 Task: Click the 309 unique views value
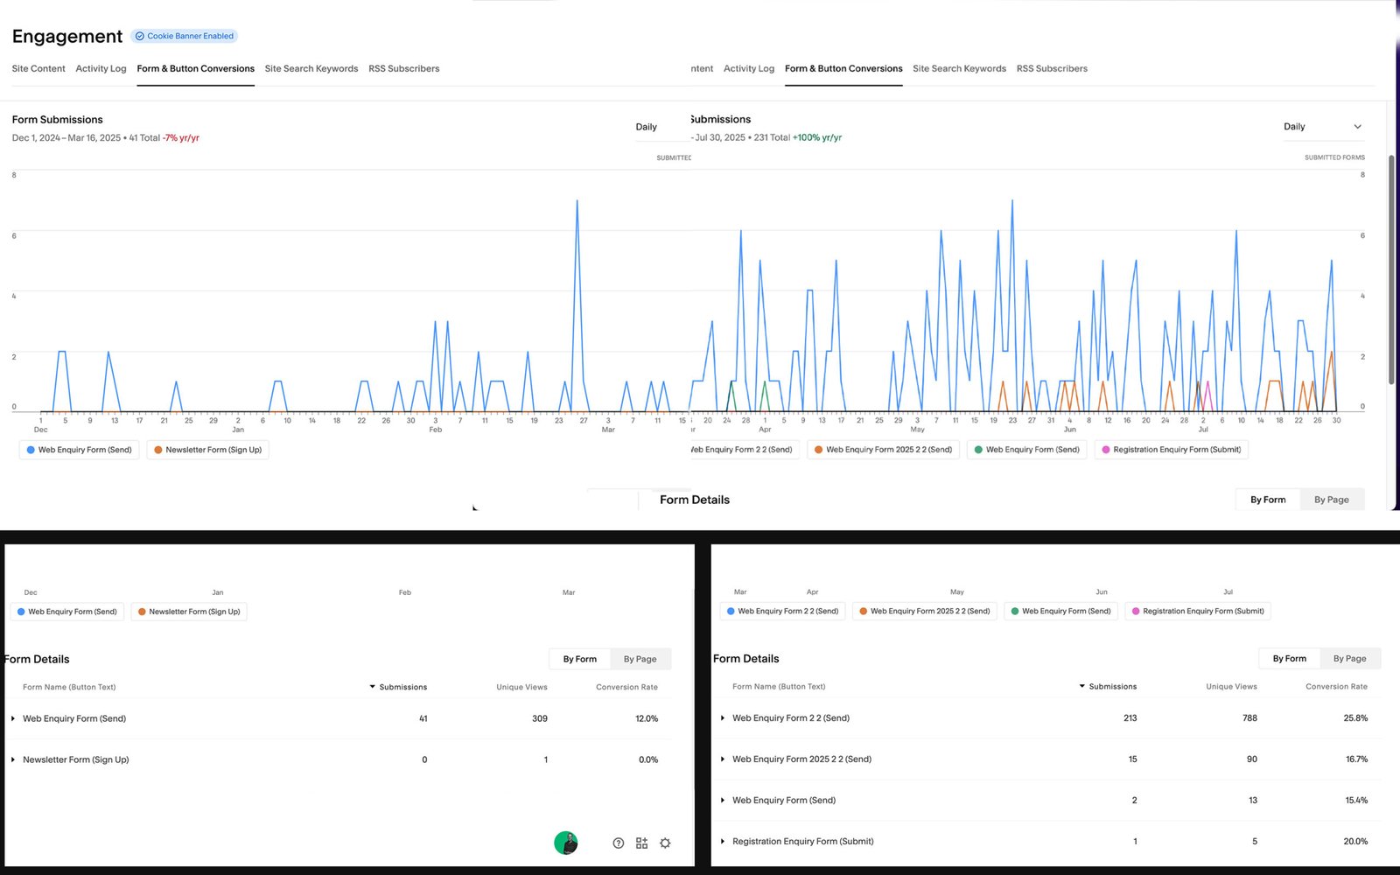(x=540, y=718)
